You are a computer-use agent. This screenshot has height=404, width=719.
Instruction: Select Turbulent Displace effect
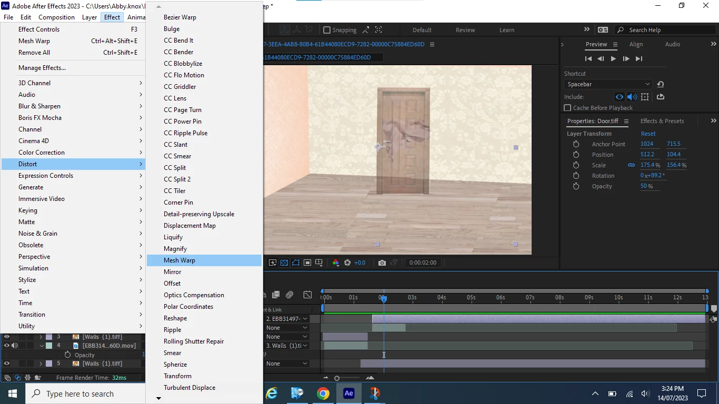pos(204,388)
